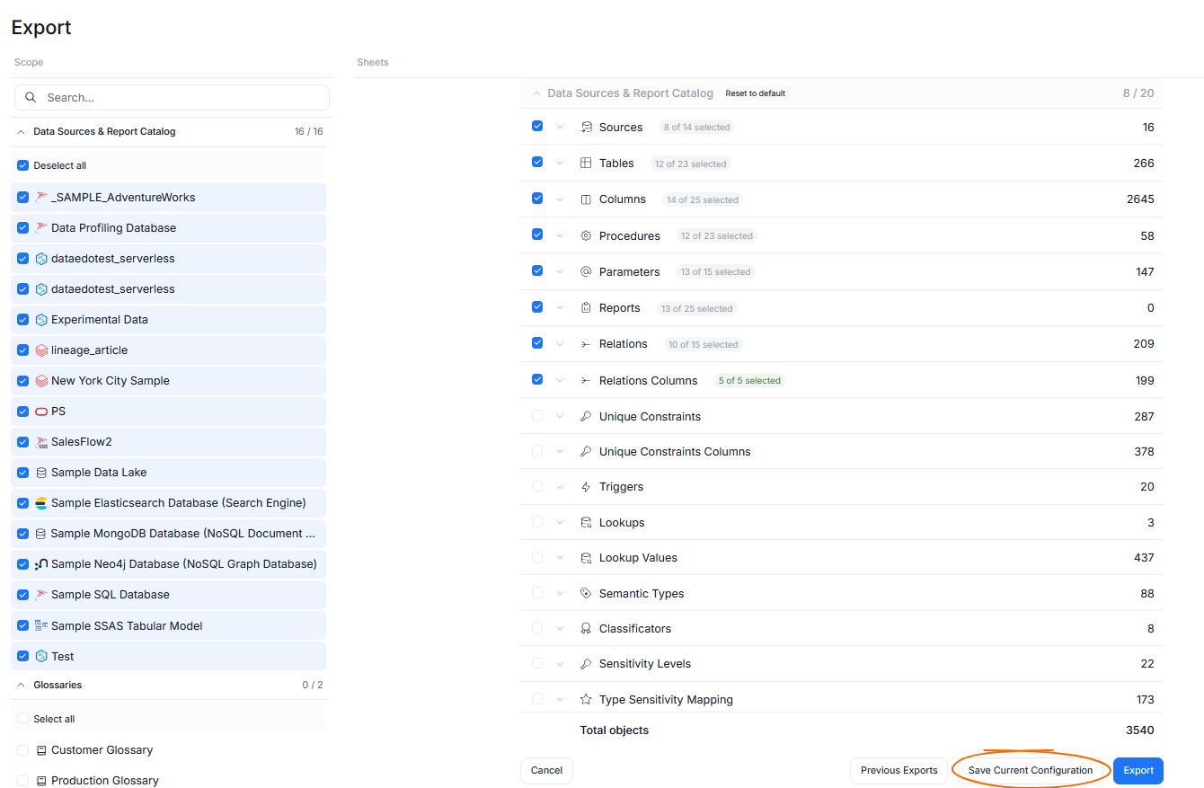The height and width of the screenshot is (788, 1204).
Task: Click the Sample Neo4j Database icon
Action: [x=41, y=564]
